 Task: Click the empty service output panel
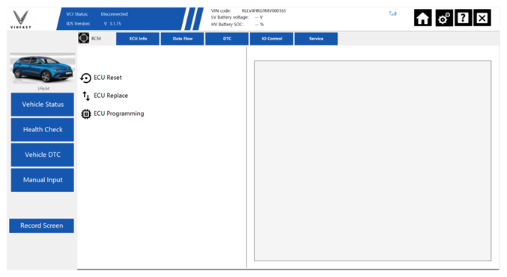click(372, 161)
